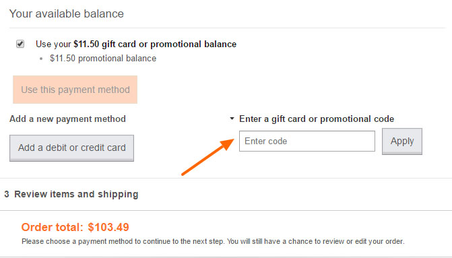Viewport: 452px width, 258px height.
Task: Click the "Add a new payment method" heading
Action: click(x=68, y=119)
